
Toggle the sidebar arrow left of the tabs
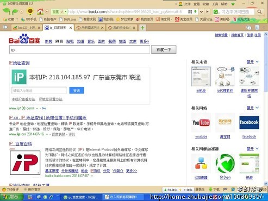point(5,27)
